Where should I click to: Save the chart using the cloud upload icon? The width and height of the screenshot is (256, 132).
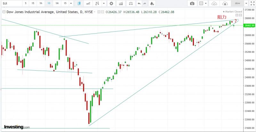[225, 4]
